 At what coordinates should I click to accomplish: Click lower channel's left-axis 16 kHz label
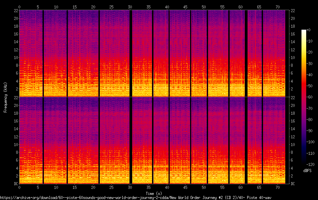click(x=16, y=121)
